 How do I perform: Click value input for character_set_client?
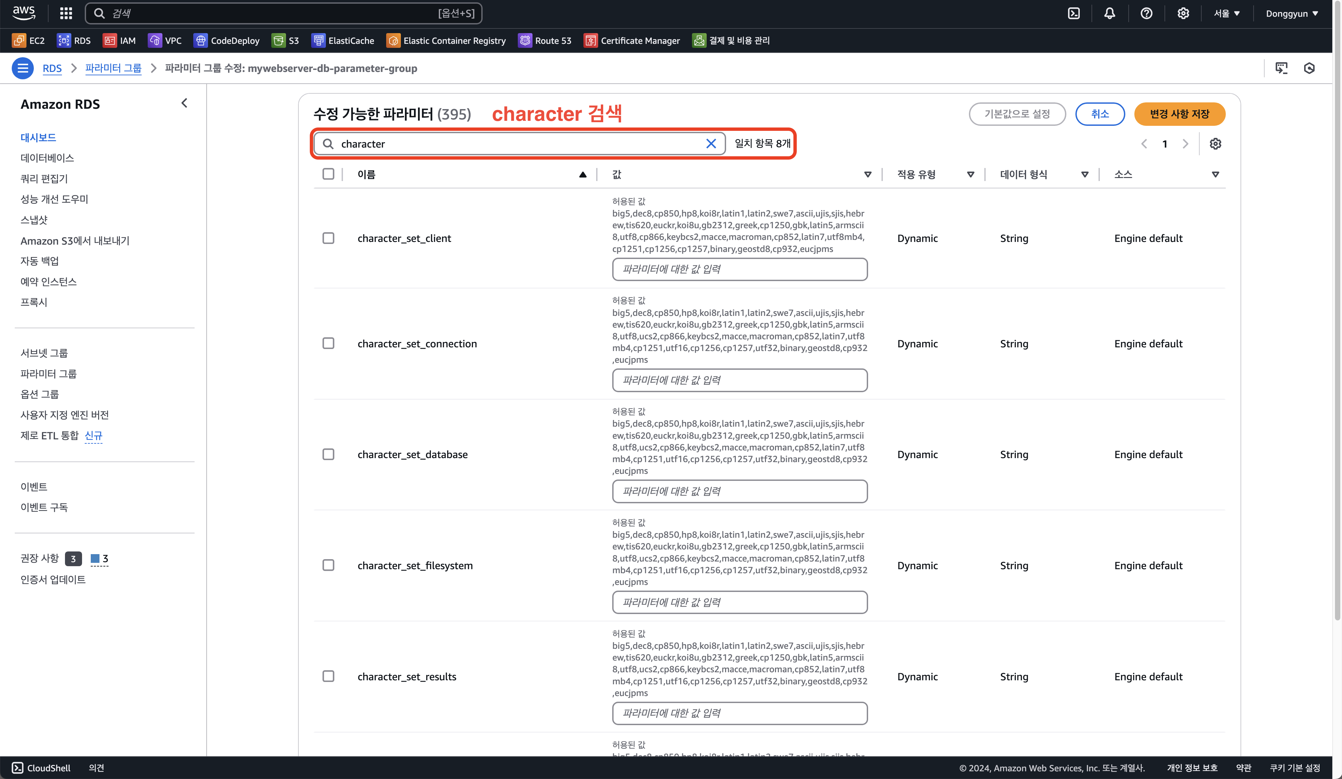(740, 269)
